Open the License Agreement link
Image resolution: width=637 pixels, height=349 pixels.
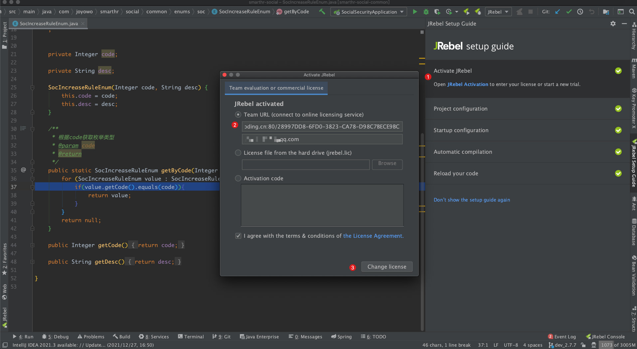pyautogui.click(x=373, y=236)
